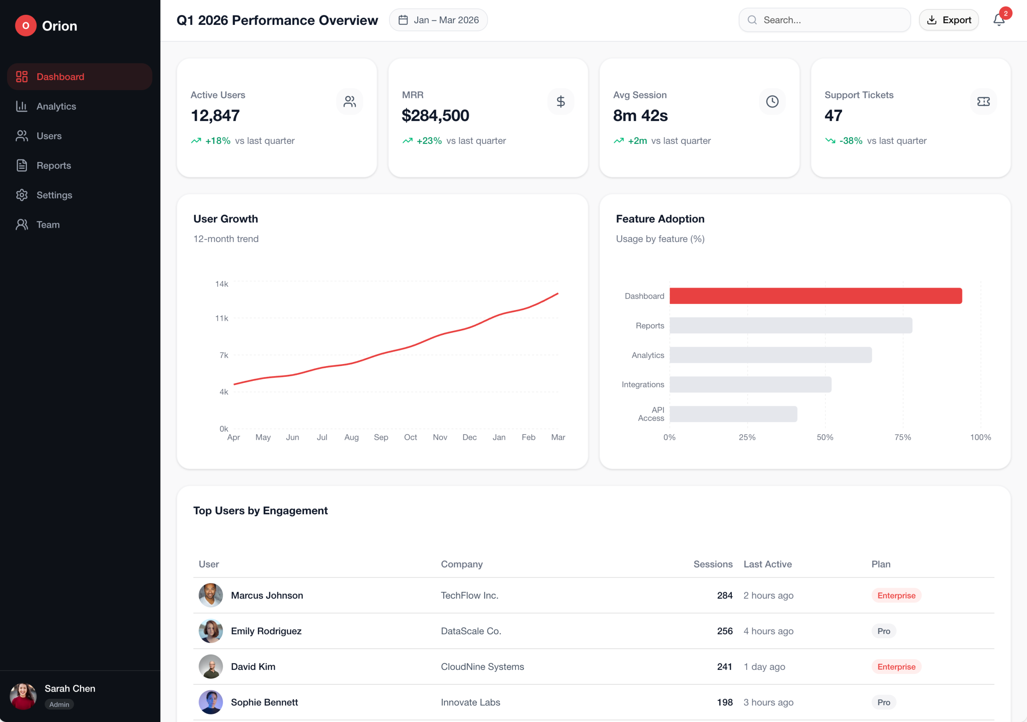Click the Users people icon in the sidebar
Viewport: 1027px width, 722px height.
coord(22,136)
